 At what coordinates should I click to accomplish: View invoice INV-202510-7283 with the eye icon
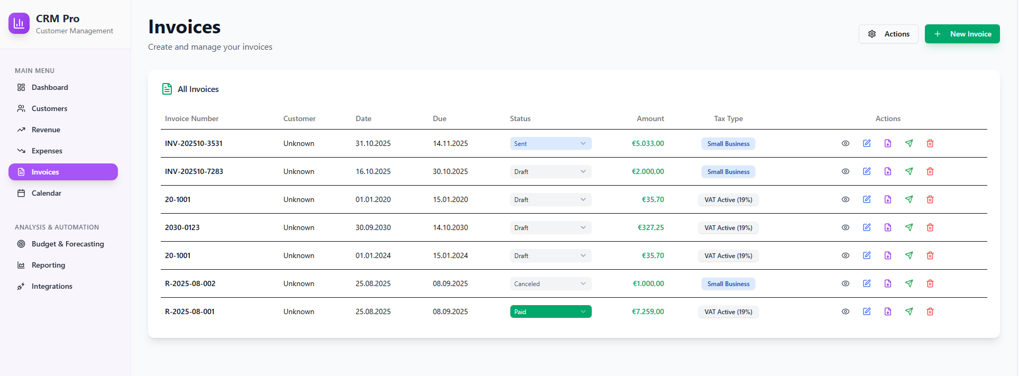tap(846, 171)
